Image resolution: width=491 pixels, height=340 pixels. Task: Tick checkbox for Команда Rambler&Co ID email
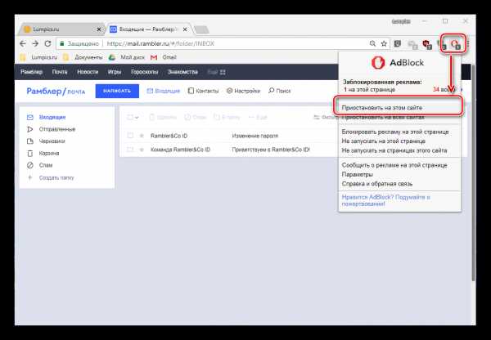pyautogui.click(x=129, y=150)
